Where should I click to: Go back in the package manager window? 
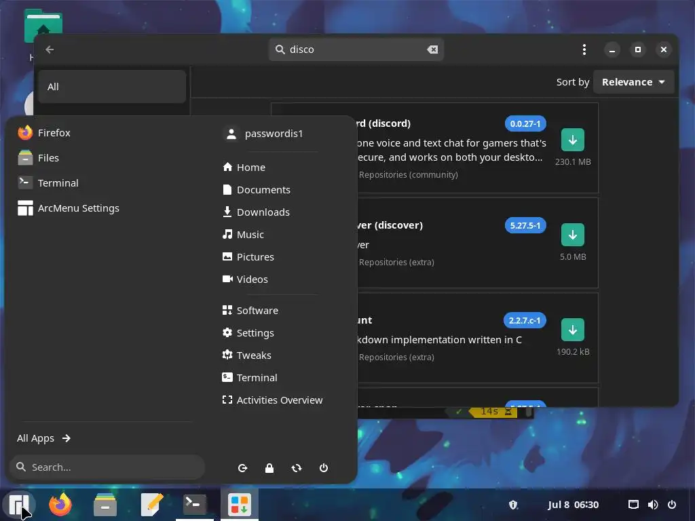point(50,50)
